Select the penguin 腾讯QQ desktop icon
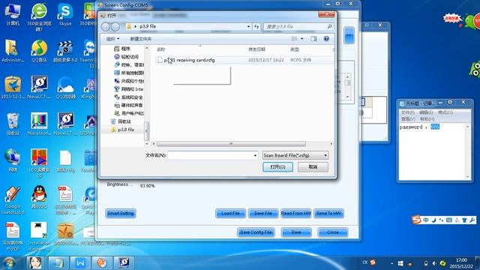This screenshot has width=480, height=270. (x=39, y=197)
